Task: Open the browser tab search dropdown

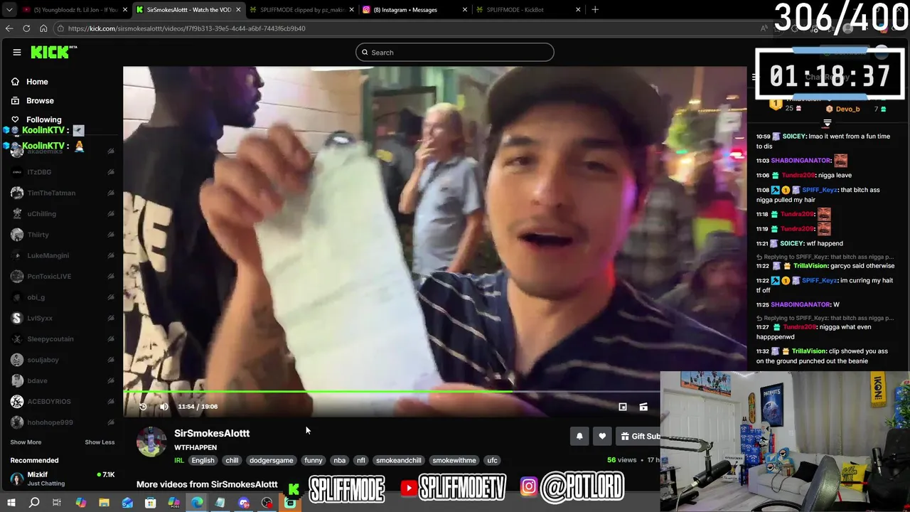Action: click(x=9, y=10)
